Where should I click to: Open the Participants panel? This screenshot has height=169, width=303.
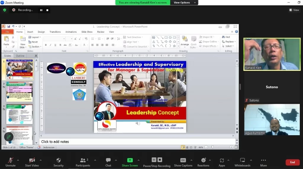point(83,162)
